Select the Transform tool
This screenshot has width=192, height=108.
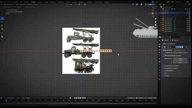click(x=2, y=29)
